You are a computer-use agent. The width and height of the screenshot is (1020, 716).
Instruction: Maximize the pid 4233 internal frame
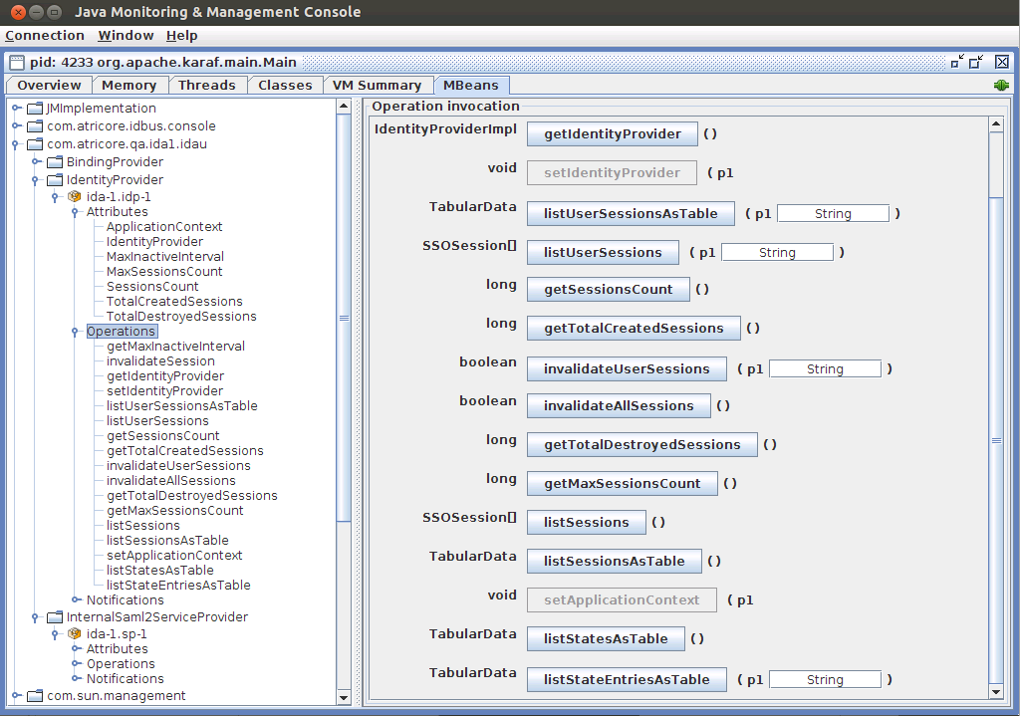[x=976, y=62]
